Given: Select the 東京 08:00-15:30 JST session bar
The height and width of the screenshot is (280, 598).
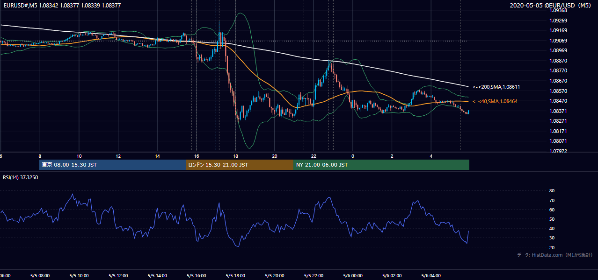Looking at the screenshot, I should tap(112, 165).
